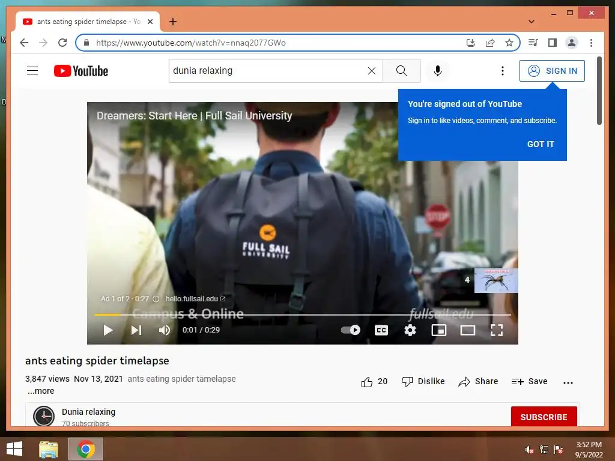
Task: Open the player settings gear
Action: pos(410,330)
